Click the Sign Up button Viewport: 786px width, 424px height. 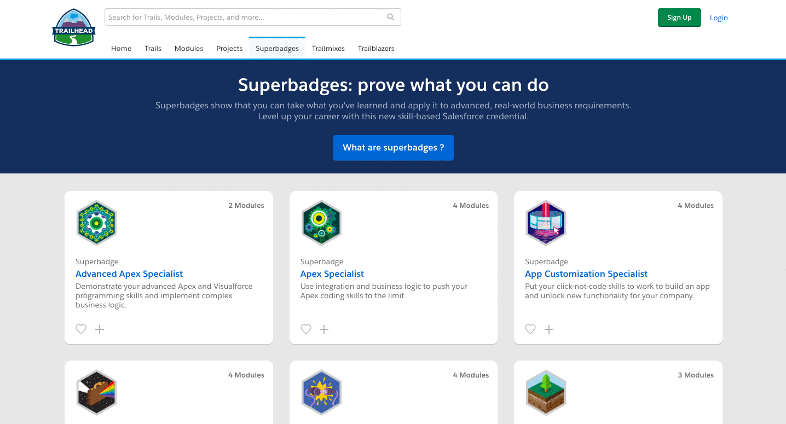pyautogui.click(x=679, y=18)
